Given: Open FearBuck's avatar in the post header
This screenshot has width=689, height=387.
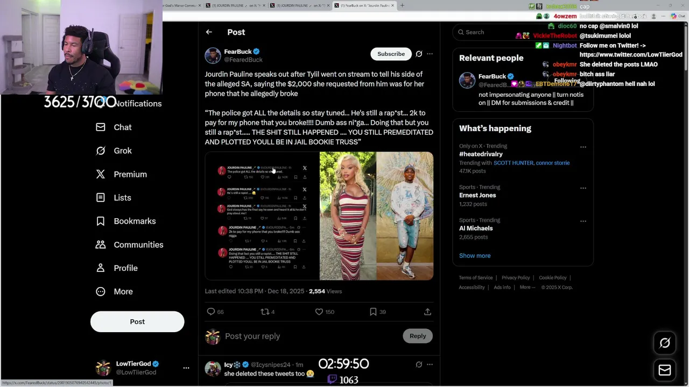Looking at the screenshot, I should click(213, 55).
